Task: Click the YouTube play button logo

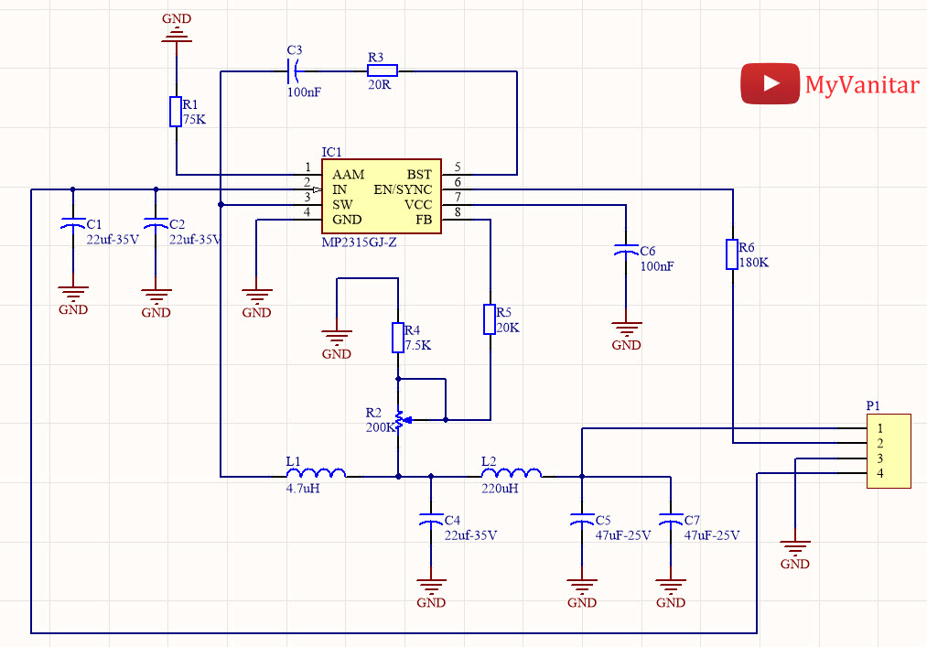Action: point(770,83)
